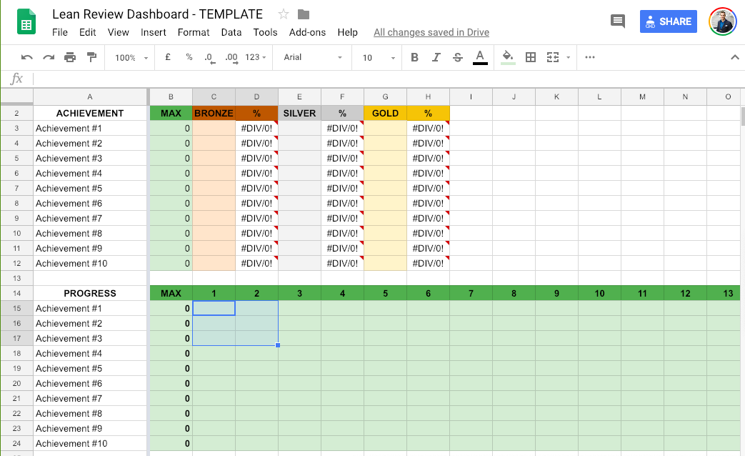Format as currency with pound icon
This screenshot has height=456, width=745.
(x=168, y=57)
